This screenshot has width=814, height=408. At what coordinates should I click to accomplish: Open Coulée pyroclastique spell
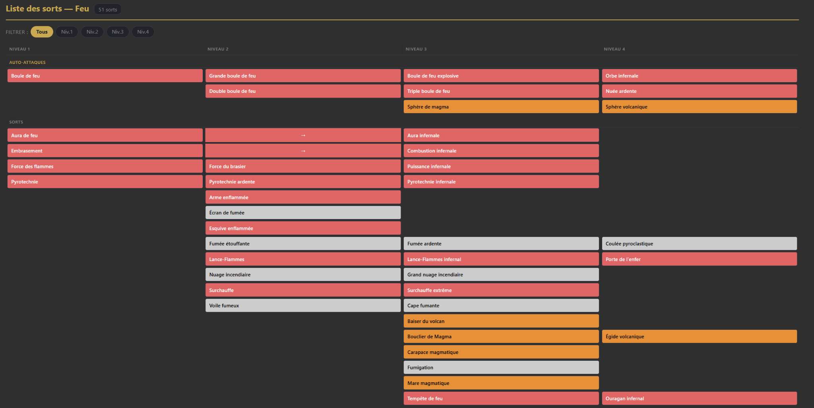(700, 244)
